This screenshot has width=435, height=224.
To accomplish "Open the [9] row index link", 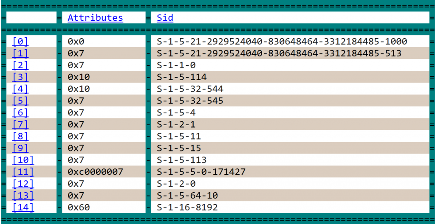I will [20, 148].
